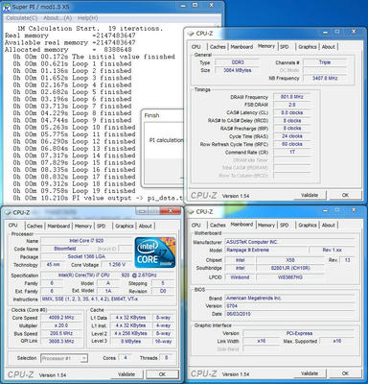Click the PI value output line

[x=99, y=198]
